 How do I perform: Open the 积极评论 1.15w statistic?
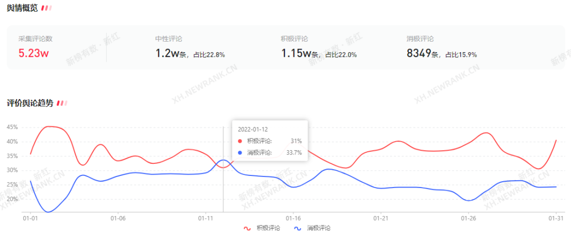(319, 54)
